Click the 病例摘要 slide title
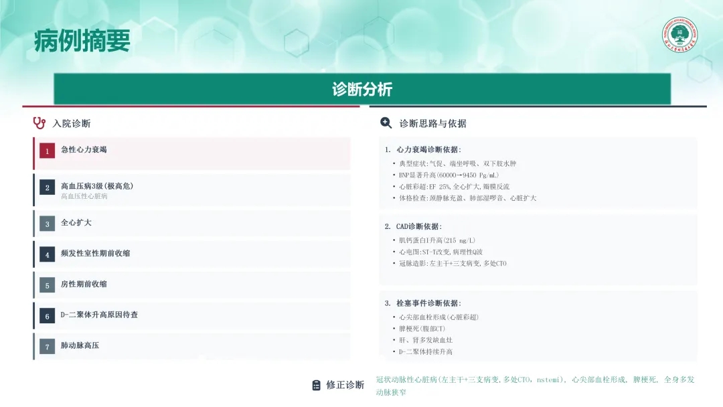 point(82,41)
